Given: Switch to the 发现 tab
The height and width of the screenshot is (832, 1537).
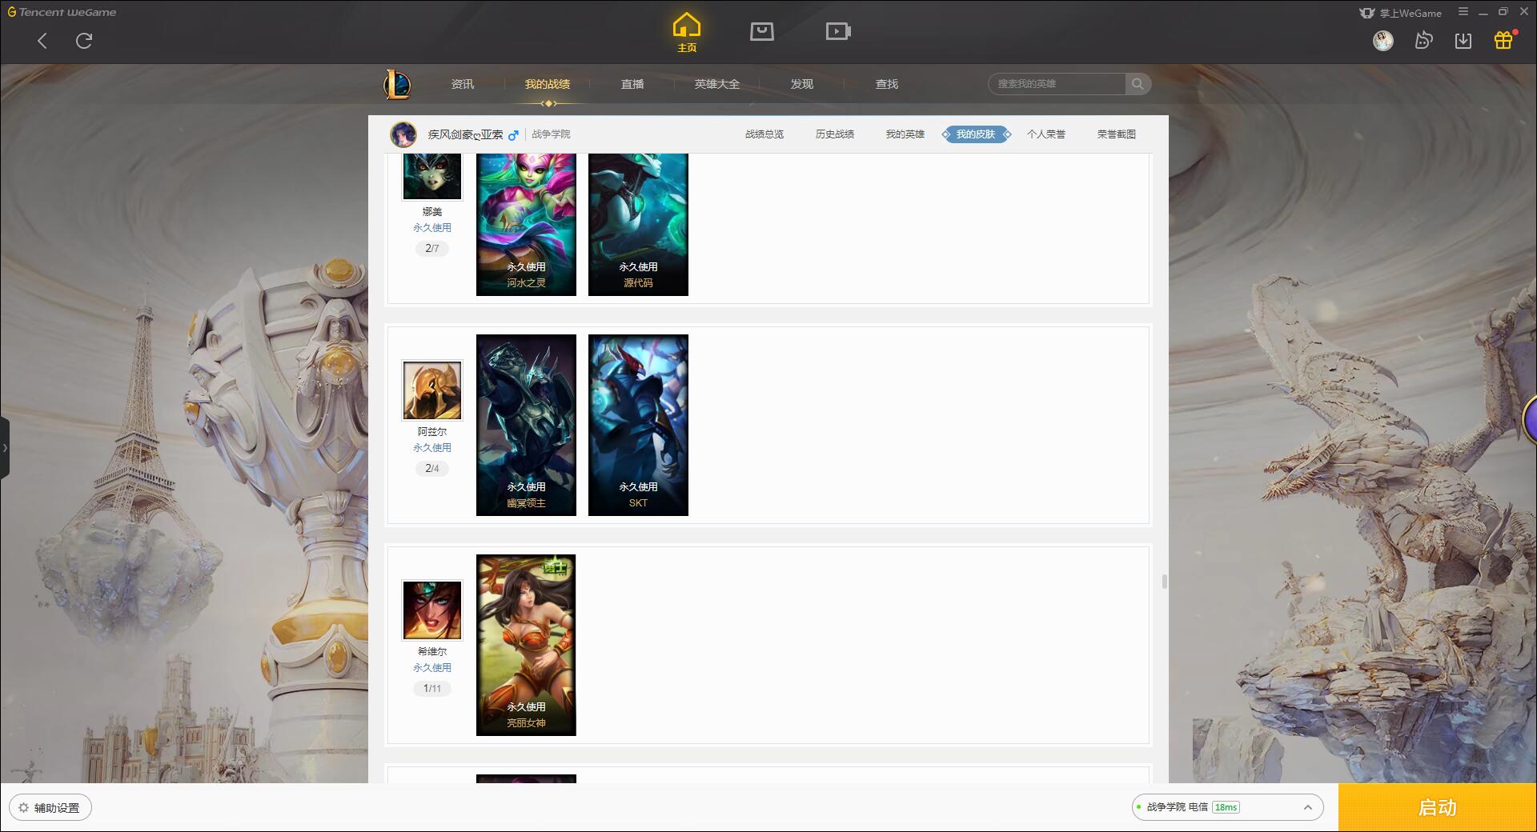Looking at the screenshot, I should pos(802,84).
